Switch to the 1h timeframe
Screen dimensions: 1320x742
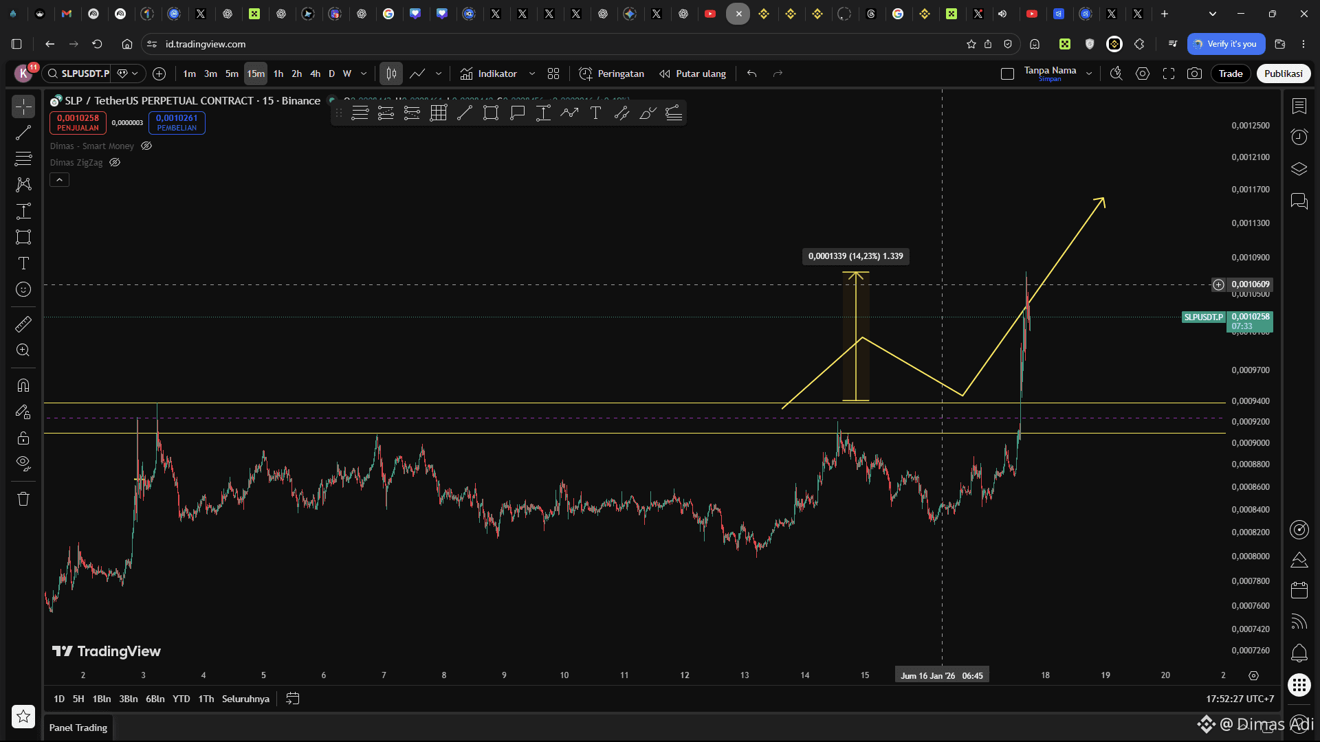click(278, 74)
